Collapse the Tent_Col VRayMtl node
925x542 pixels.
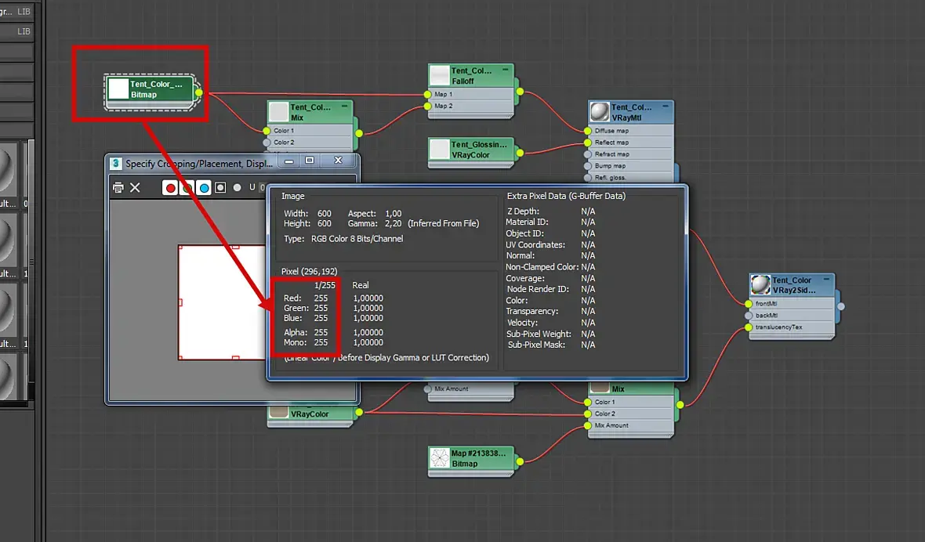tap(665, 107)
